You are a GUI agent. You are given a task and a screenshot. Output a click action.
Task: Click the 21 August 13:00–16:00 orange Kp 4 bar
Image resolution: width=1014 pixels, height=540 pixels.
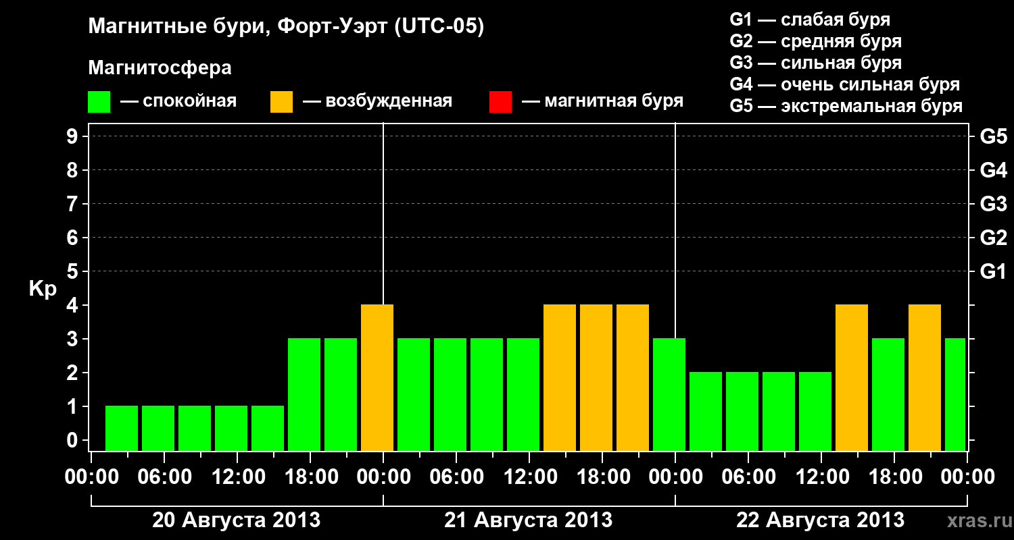click(x=560, y=377)
